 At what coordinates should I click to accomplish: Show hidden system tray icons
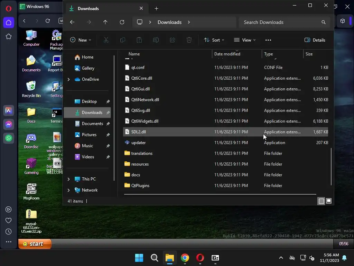click(281, 258)
